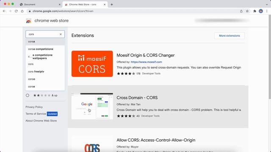The height and width of the screenshot is (152, 271).
Task: Open Moesif Origin & CORS Changer title
Action: (x=146, y=55)
